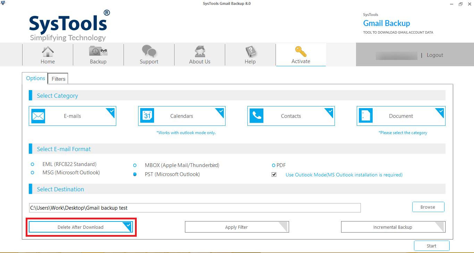Uncheck Use Outlook Mode checkbox
The image size is (474, 253).
(x=274, y=174)
